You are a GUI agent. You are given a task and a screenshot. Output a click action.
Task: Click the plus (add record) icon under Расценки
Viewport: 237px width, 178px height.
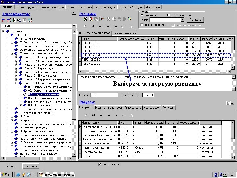tap(100, 26)
